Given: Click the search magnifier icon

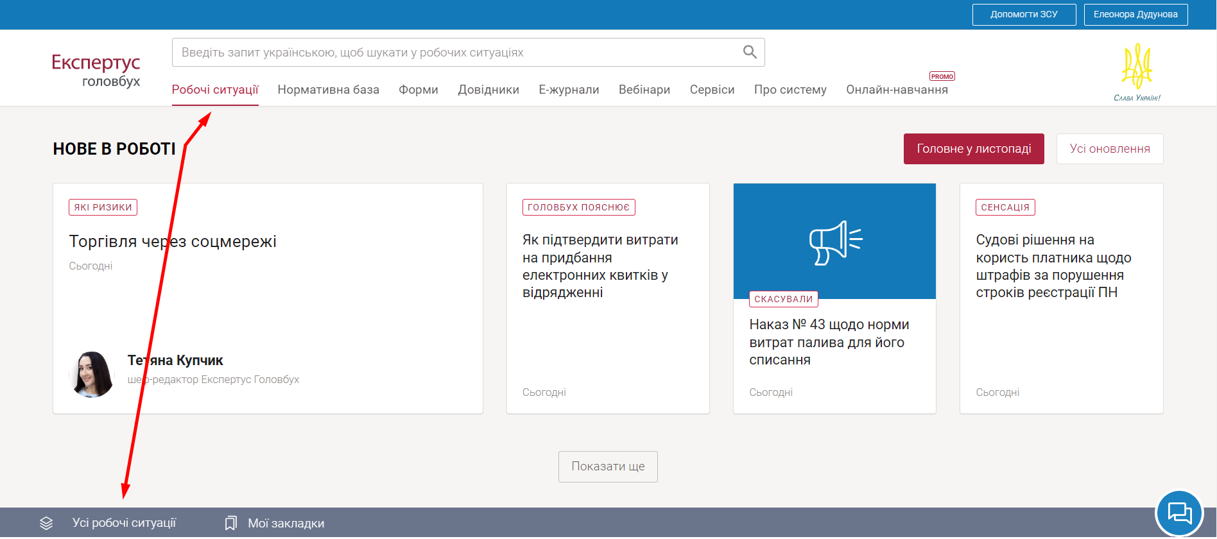Looking at the screenshot, I should (x=749, y=52).
